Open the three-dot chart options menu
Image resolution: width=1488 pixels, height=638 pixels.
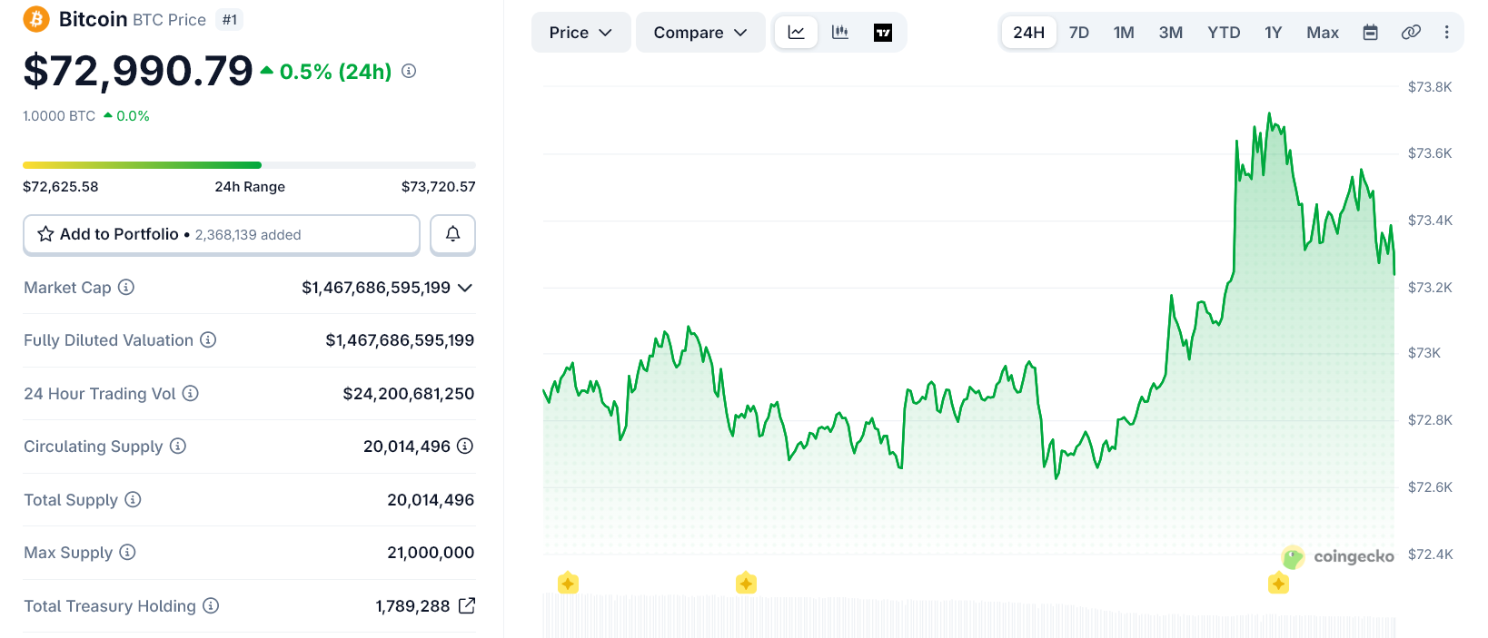point(1446,33)
